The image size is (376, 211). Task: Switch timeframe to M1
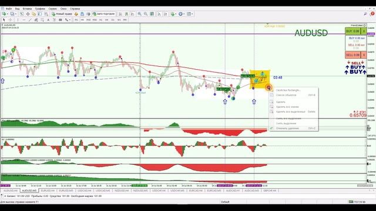coord(76,20)
